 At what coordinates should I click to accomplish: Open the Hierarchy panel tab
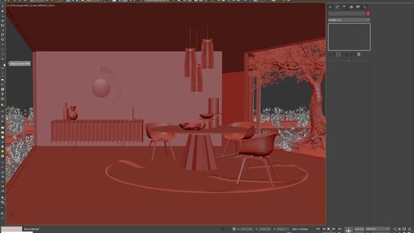click(x=344, y=7)
